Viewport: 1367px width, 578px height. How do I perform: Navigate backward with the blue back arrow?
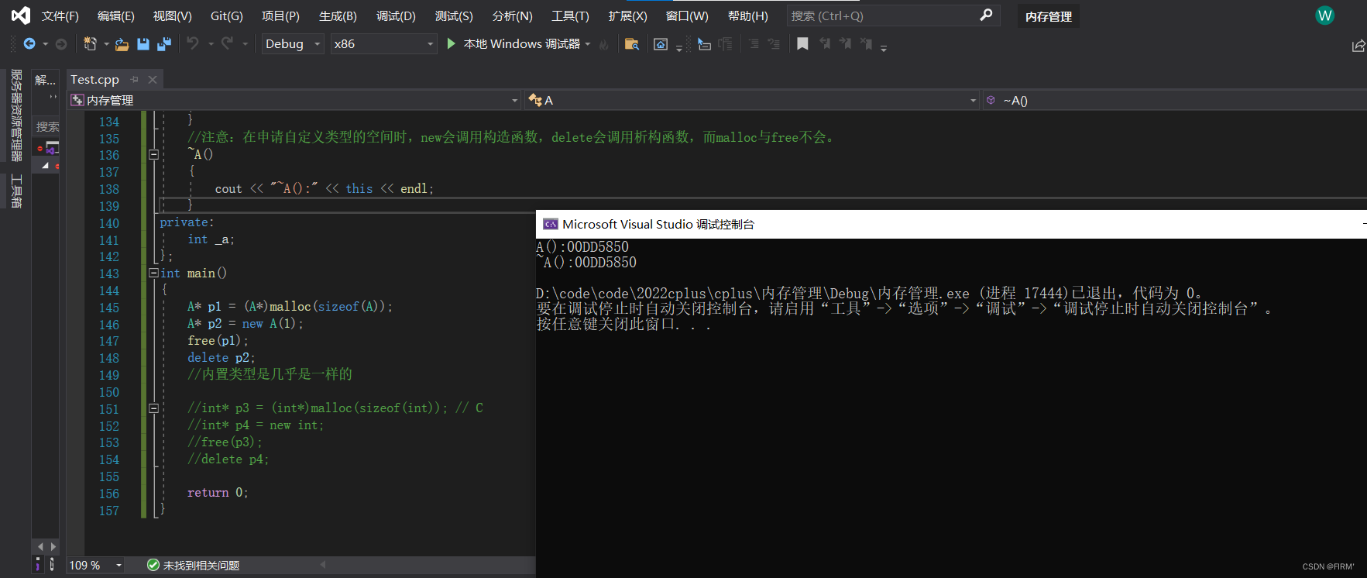pyautogui.click(x=29, y=44)
